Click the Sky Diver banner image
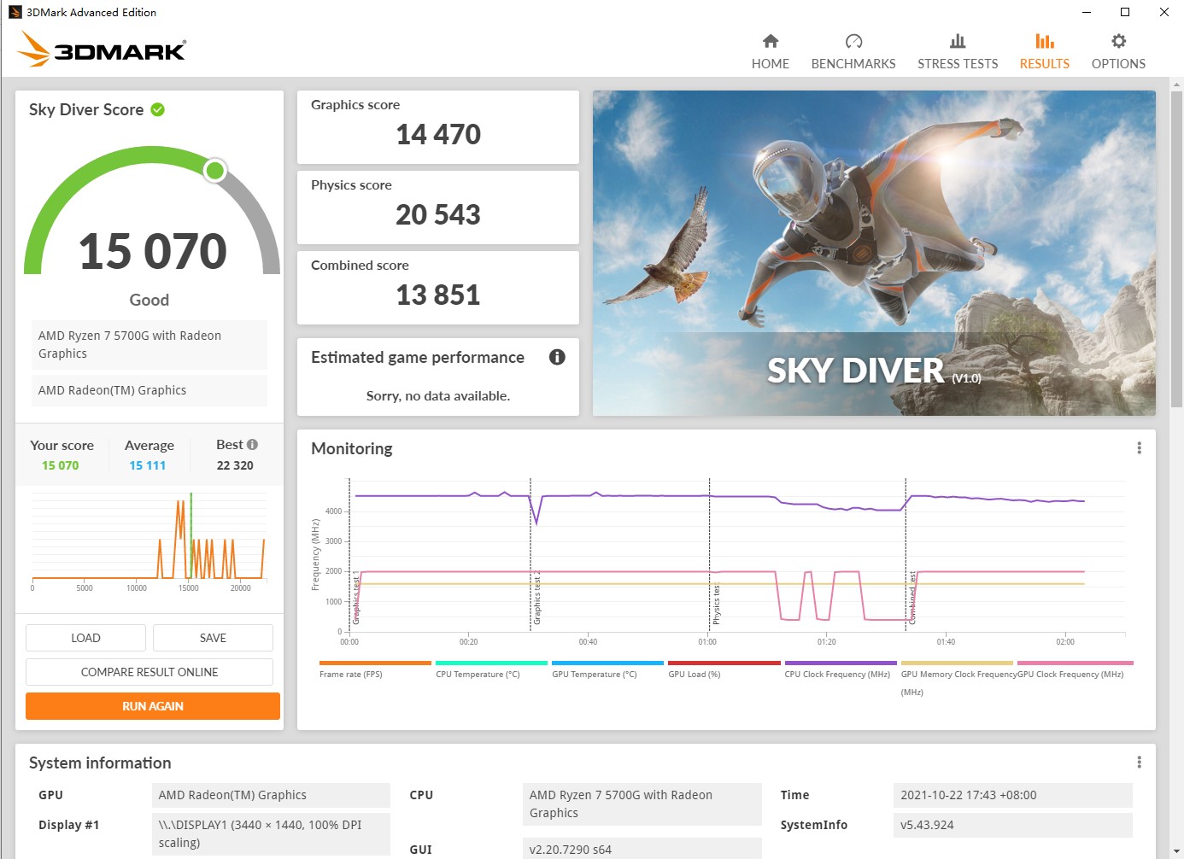 coord(874,253)
